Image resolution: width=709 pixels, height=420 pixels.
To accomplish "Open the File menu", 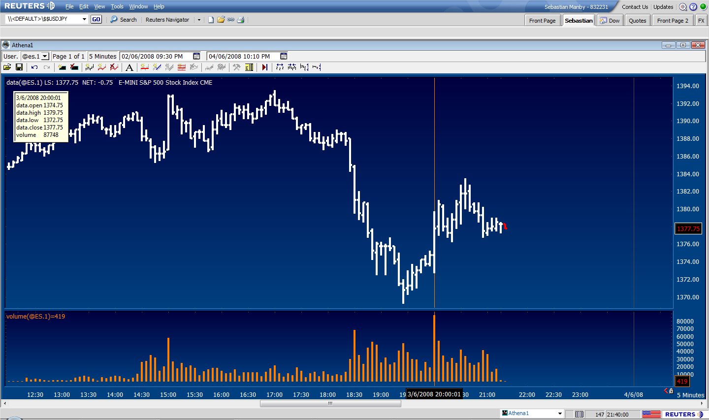I will 69,6.
